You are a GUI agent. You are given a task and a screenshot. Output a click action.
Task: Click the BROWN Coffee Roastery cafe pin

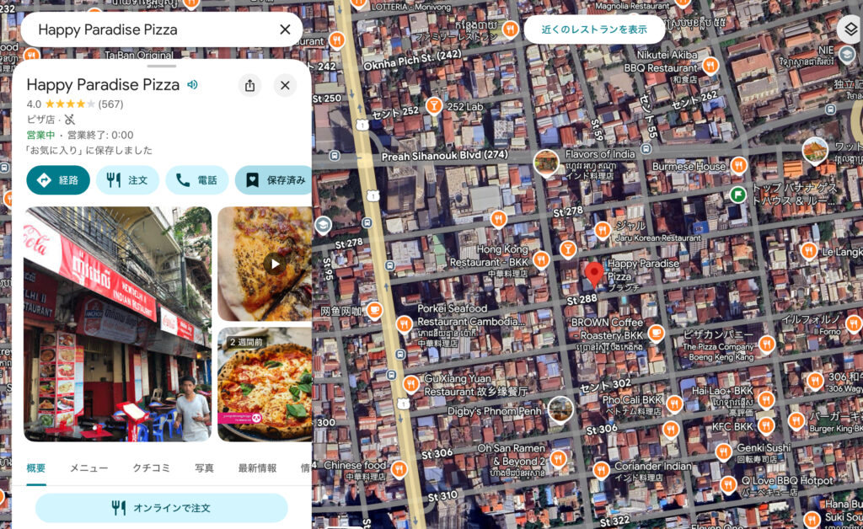656,333
